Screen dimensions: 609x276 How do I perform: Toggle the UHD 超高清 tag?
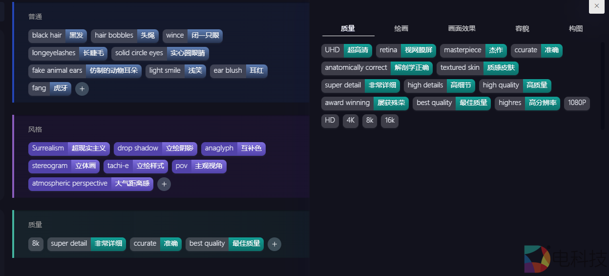point(346,50)
